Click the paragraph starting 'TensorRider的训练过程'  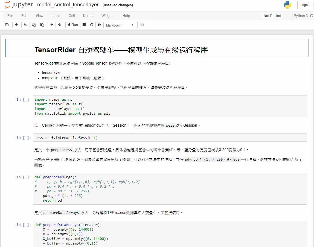(x=102, y=63)
